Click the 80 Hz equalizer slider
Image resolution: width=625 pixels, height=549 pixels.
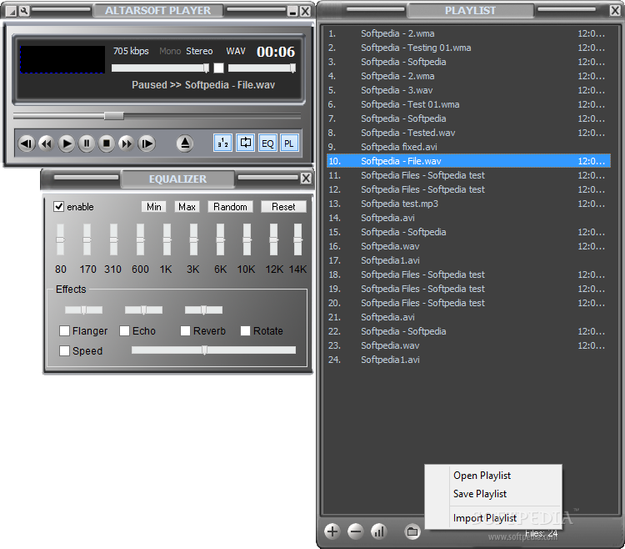click(x=60, y=239)
